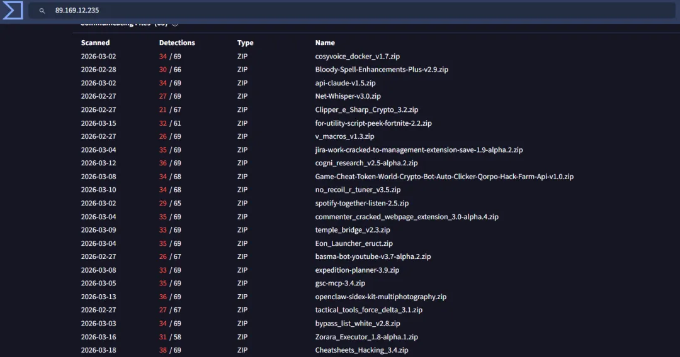Click the VirusTotal sigma logo
Screen dimensions: 680x357
click(x=13, y=10)
